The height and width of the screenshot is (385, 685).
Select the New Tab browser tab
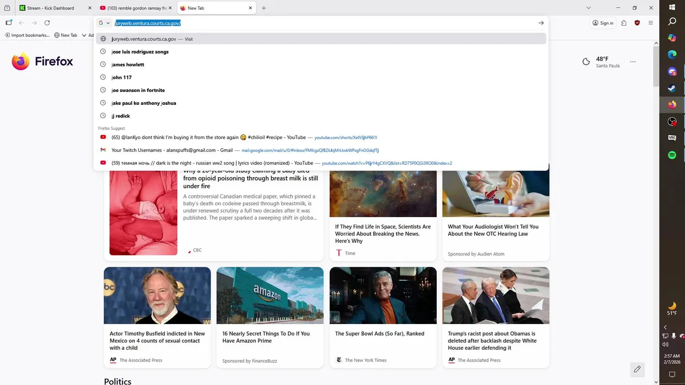pyautogui.click(x=216, y=8)
